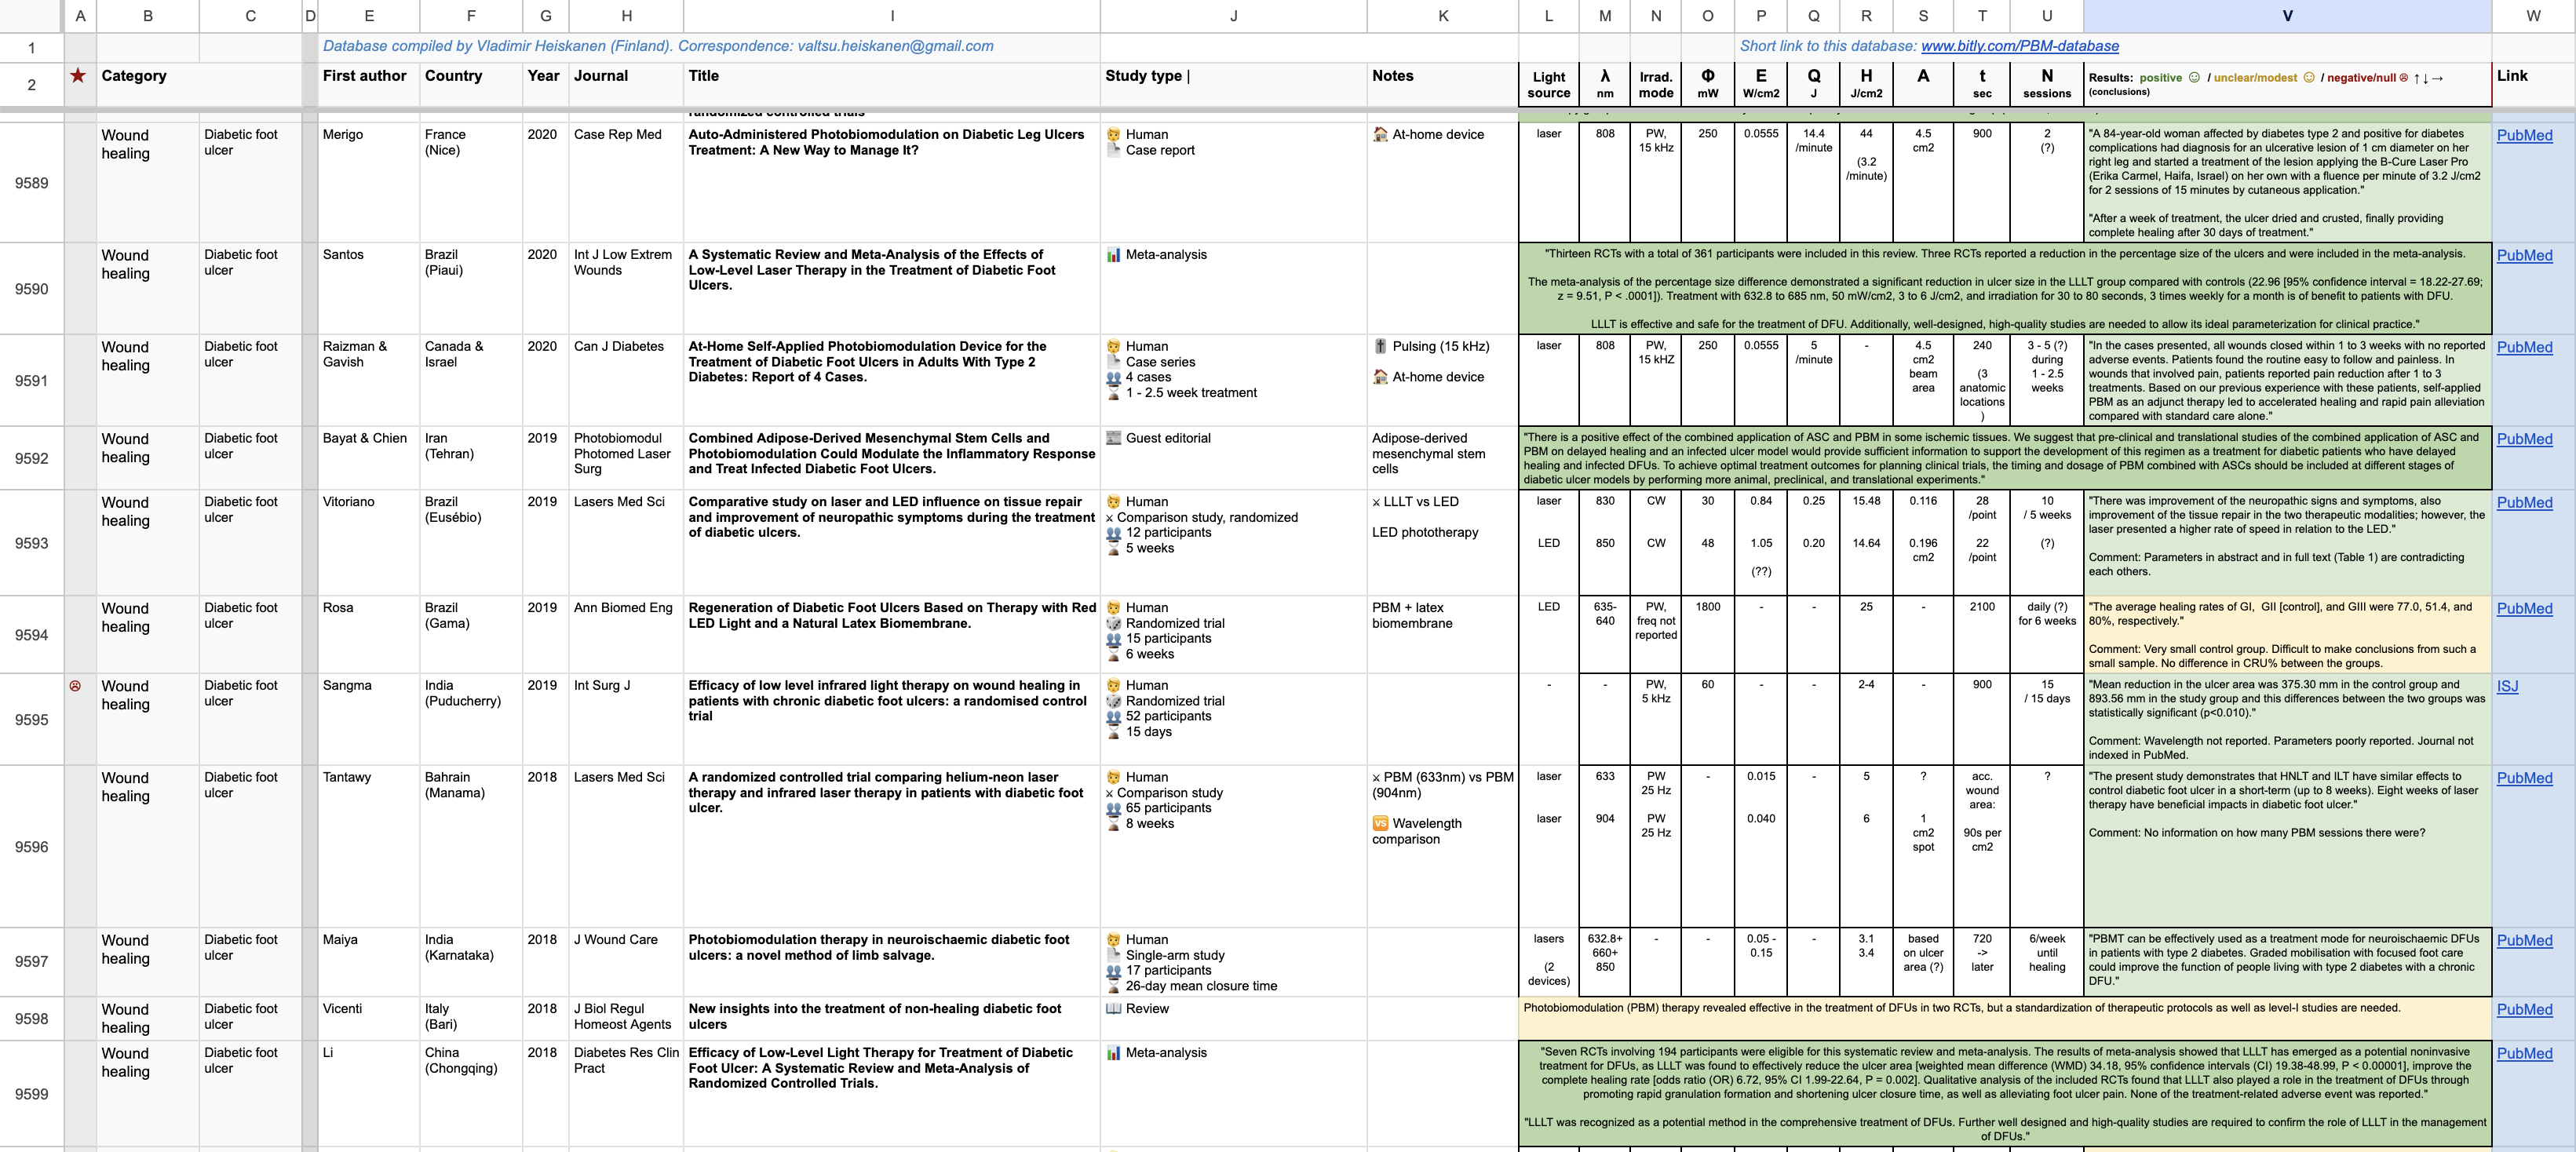
Task: Select column V header
Action: click(x=2287, y=16)
